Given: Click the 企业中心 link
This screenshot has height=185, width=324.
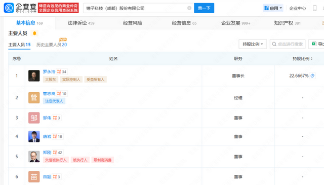Looking at the screenshot, I should [297, 8].
